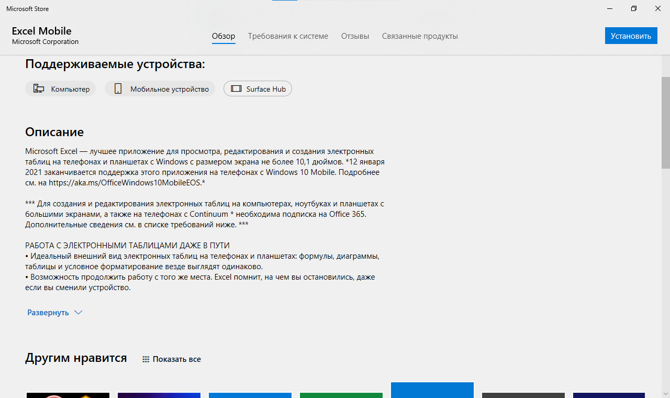
Task: Click the computer monitor icon
Action: point(39,89)
